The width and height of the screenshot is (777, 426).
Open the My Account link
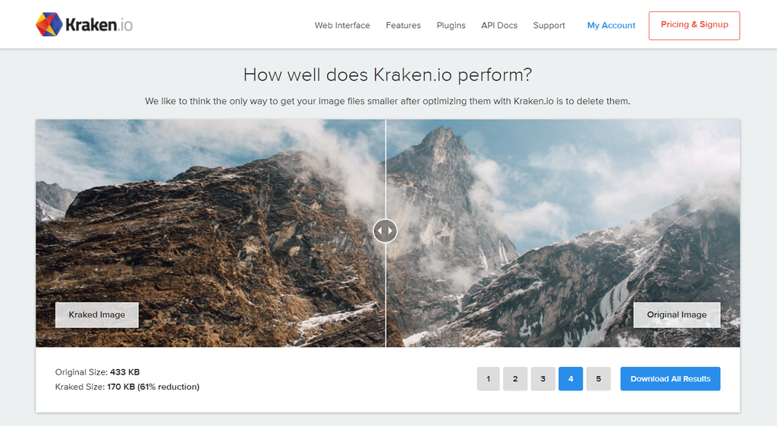coord(611,25)
